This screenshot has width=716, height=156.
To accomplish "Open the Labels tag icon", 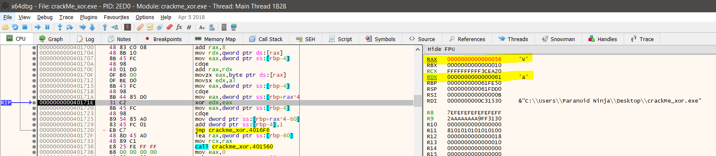I will click(x=160, y=27).
